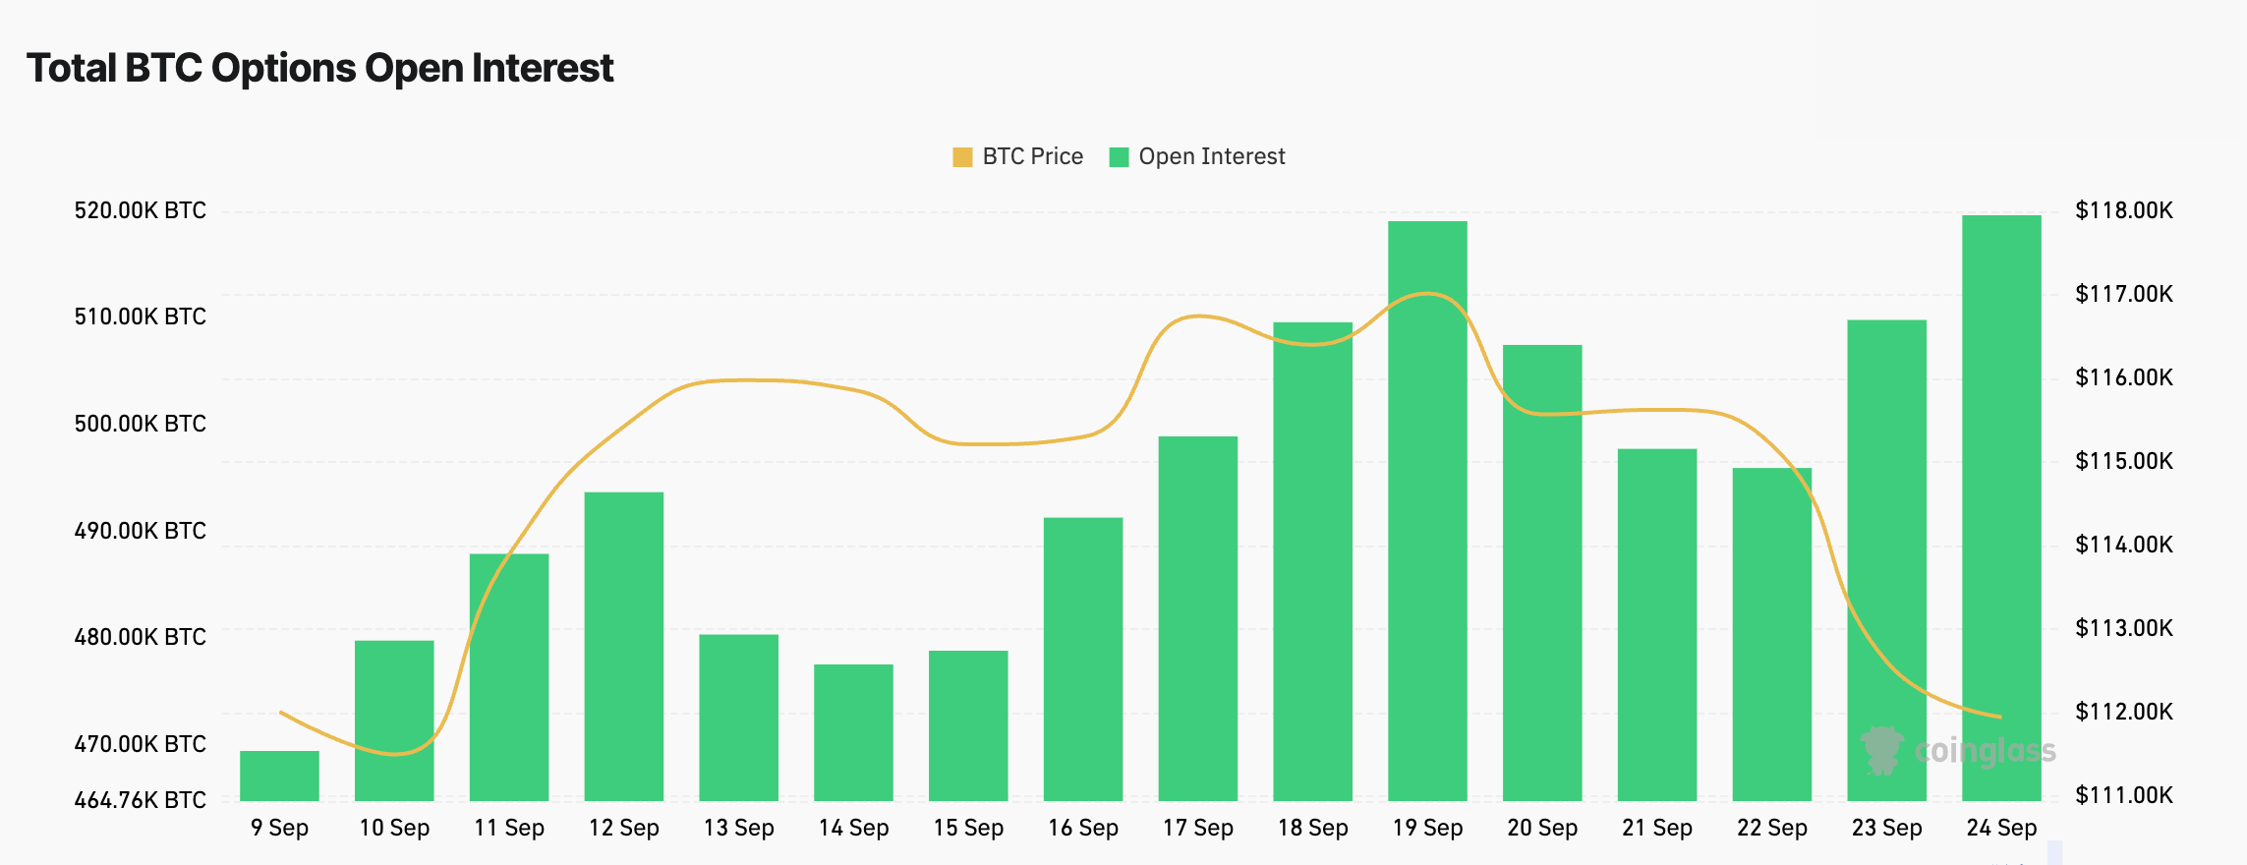Click the green Open Interest legend swatch
This screenshot has height=865, width=2247.
[x=1119, y=157]
